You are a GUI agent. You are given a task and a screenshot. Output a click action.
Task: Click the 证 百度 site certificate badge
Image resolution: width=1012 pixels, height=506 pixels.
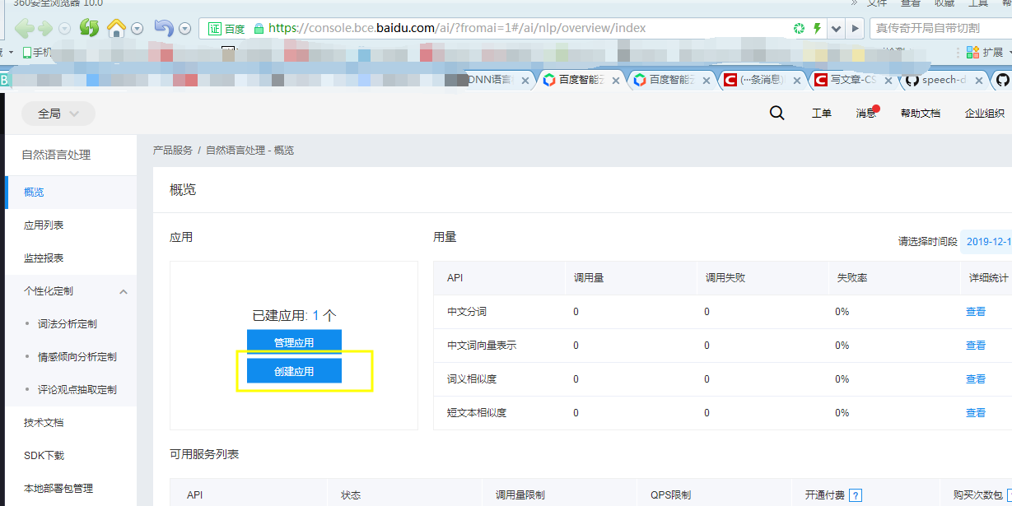pyautogui.click(x=226, y=28)
